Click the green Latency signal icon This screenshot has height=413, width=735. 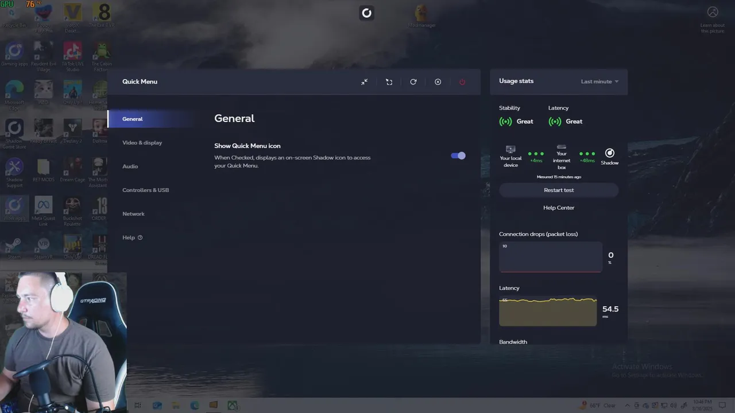(555, 122)
